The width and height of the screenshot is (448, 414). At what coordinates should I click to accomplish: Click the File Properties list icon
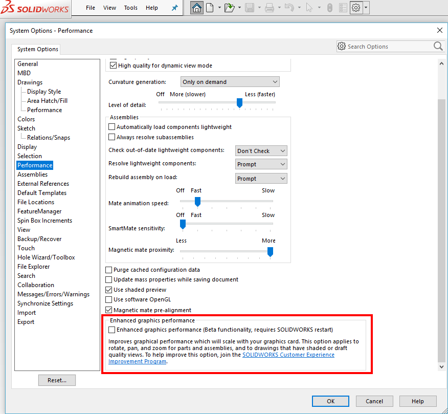coord(343,8)
